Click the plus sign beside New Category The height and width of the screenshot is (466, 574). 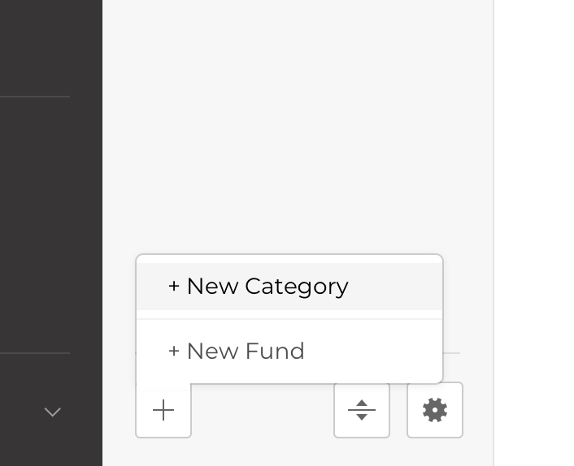coord(174,287)
